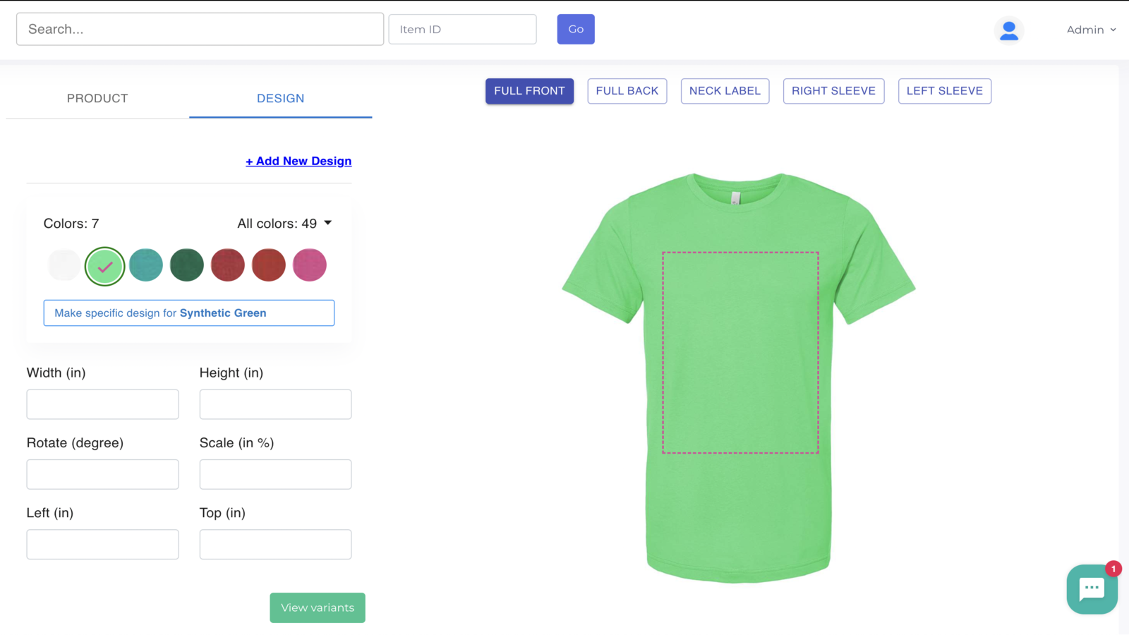
Task: Select the NECK LABEL print area
Action: [725, 91]
